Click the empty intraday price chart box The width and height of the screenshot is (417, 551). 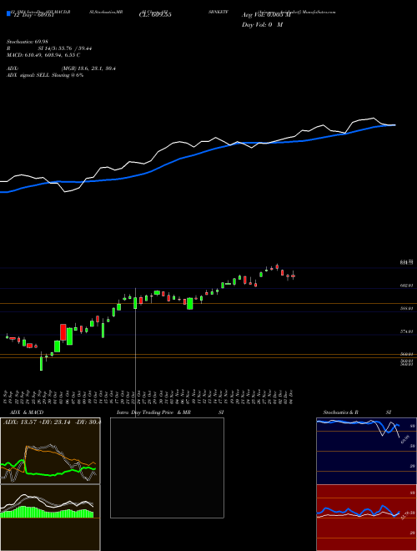167,468
